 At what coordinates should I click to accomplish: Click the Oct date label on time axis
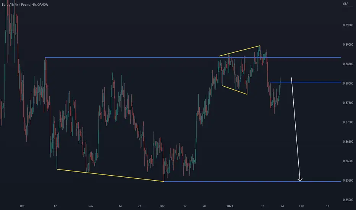point(22,206)
